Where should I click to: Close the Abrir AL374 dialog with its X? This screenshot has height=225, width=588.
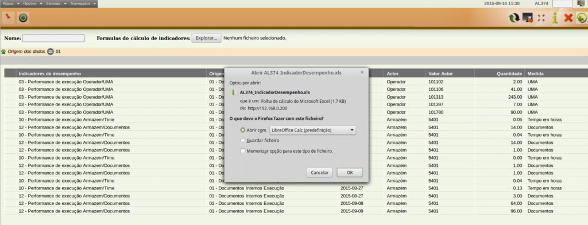[362, 72]
